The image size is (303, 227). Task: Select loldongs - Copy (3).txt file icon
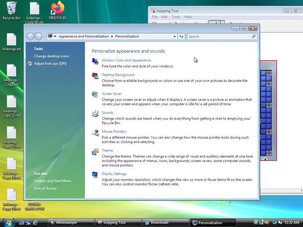tap(12, 137)
